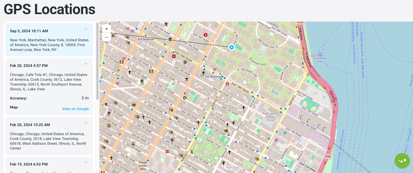
Task: Expand the Feb 20, 2024 10:25 AM entry
Action: tap(85, 123)
